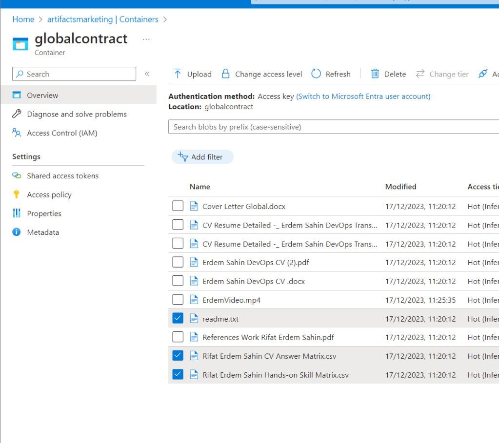This screenshot has height=443, width=499.
Task: Click file icon of readme.txt
Action: tap(194, 318)
